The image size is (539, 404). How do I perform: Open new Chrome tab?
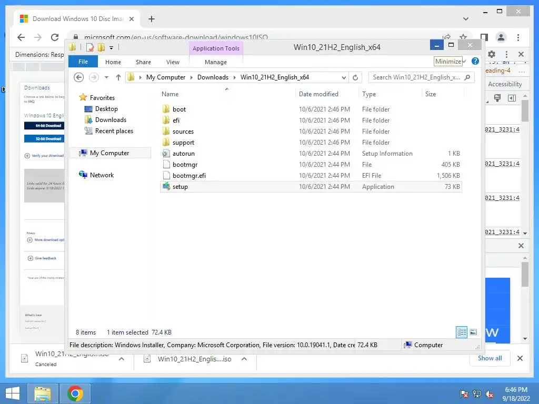152,19
